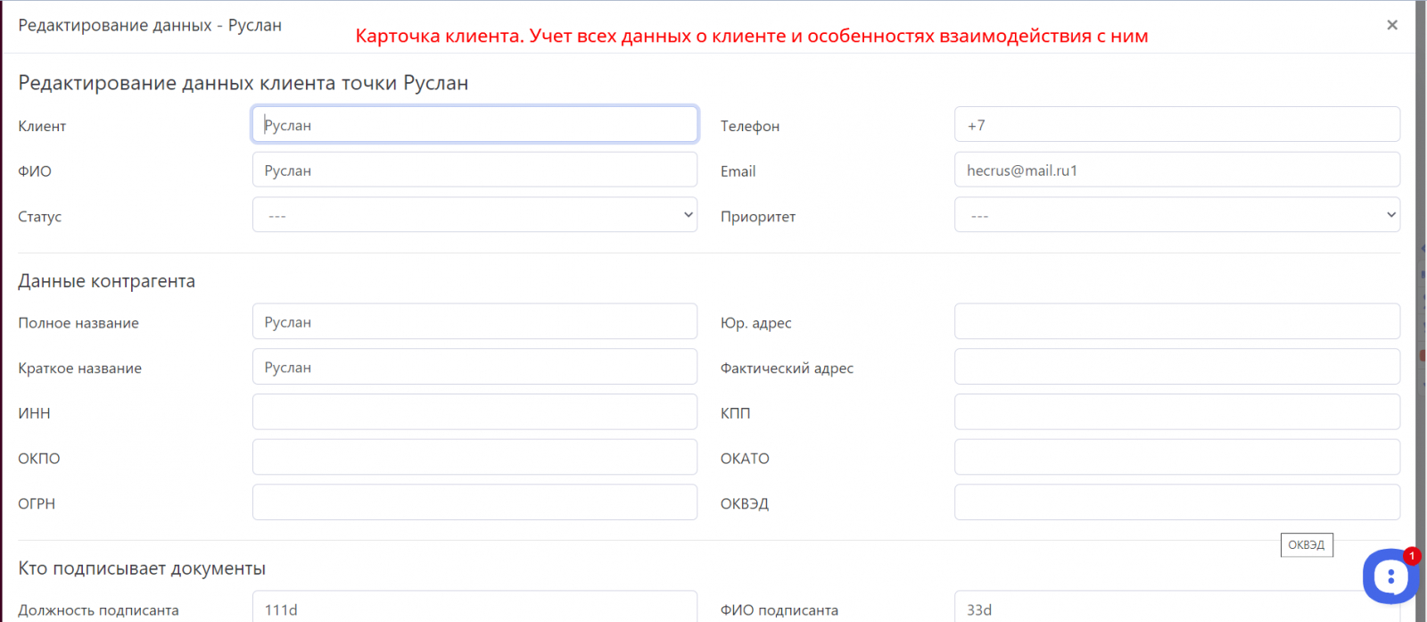Click the Должность подписанта field
Viewport: 1427px width, 622px height.
(x=474, y=609)
